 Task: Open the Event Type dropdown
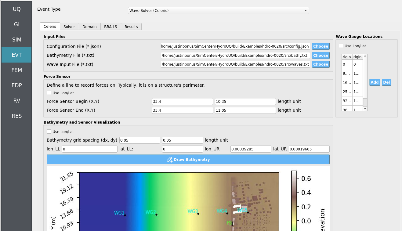pos(218,10)
